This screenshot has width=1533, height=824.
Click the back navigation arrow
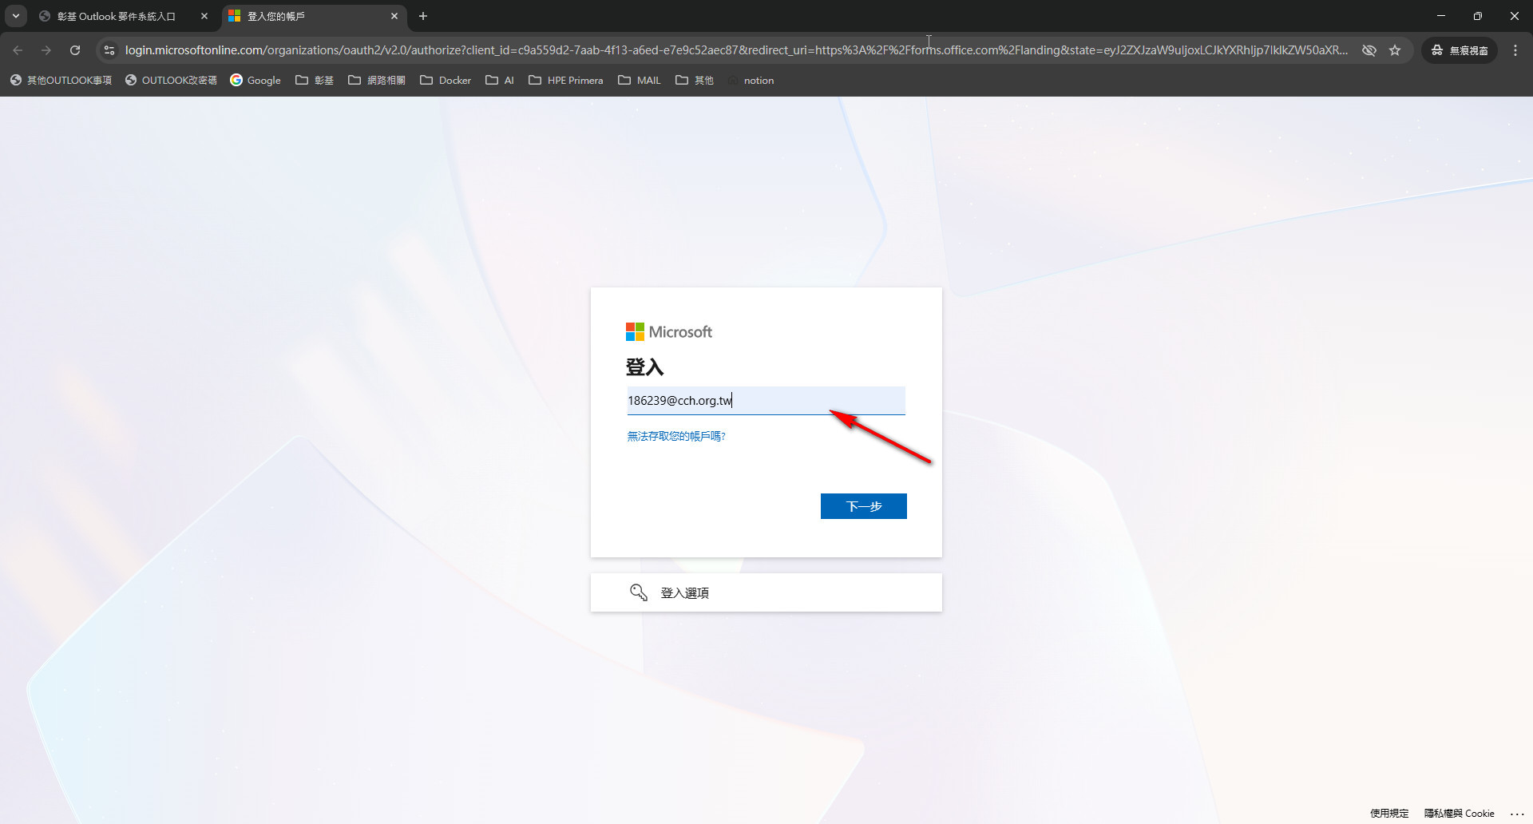pos(18,50)
